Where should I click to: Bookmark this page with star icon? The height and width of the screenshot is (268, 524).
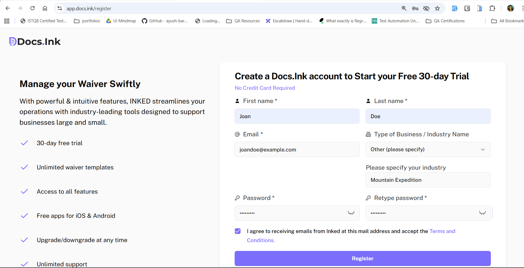tap(437, 8)
